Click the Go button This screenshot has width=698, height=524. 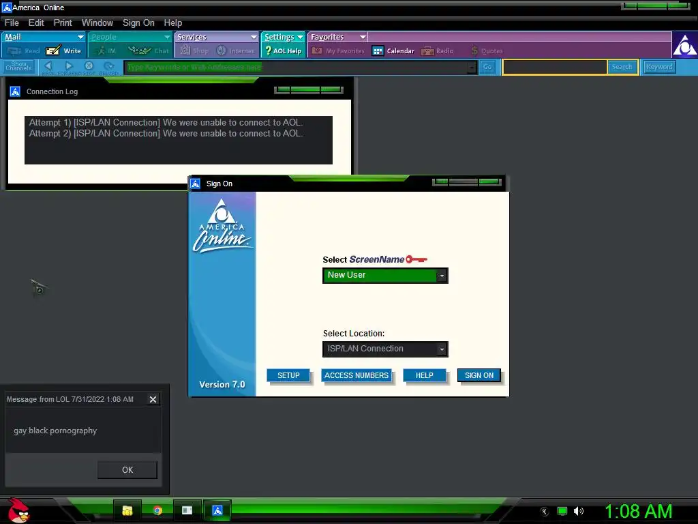point(487,67)
